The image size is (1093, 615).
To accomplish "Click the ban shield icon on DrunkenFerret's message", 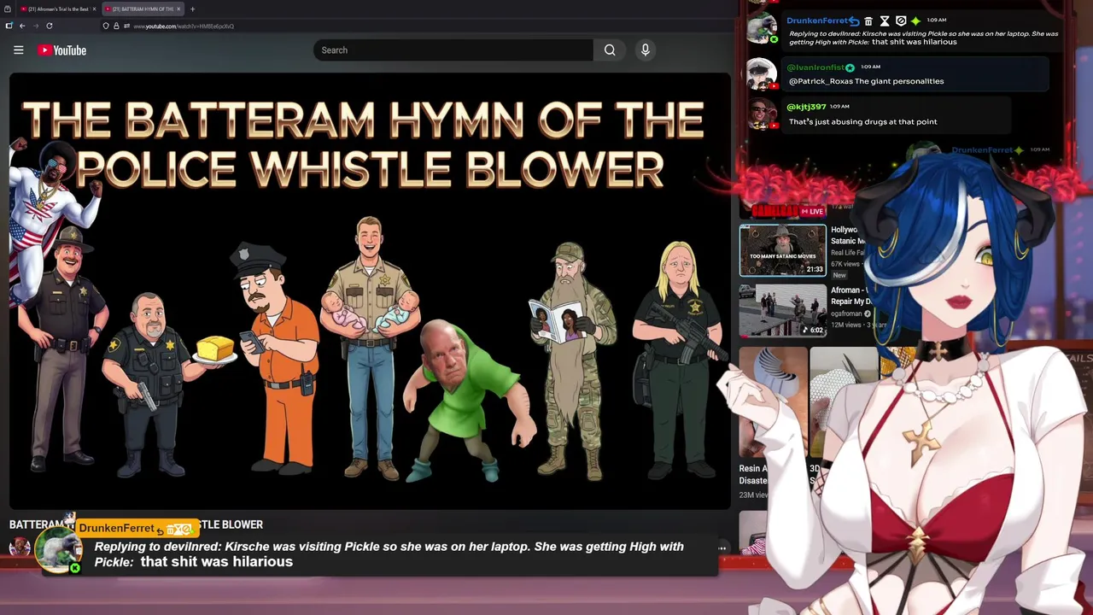I will (900, 20).
